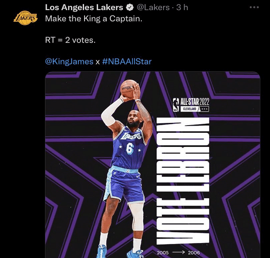Click the 2005 year label in the image
This screenshot has height=258, width=270.
(x=163, y=253)
